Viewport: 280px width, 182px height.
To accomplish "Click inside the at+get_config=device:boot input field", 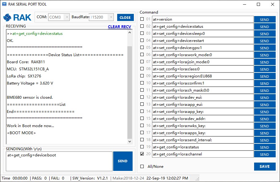I will (x=59, y=161).
